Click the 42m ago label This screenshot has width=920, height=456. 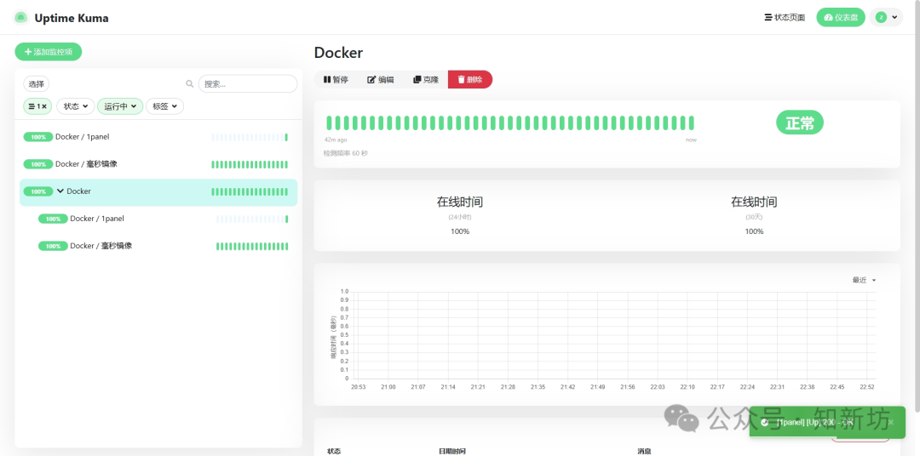[x=336, y=140]
